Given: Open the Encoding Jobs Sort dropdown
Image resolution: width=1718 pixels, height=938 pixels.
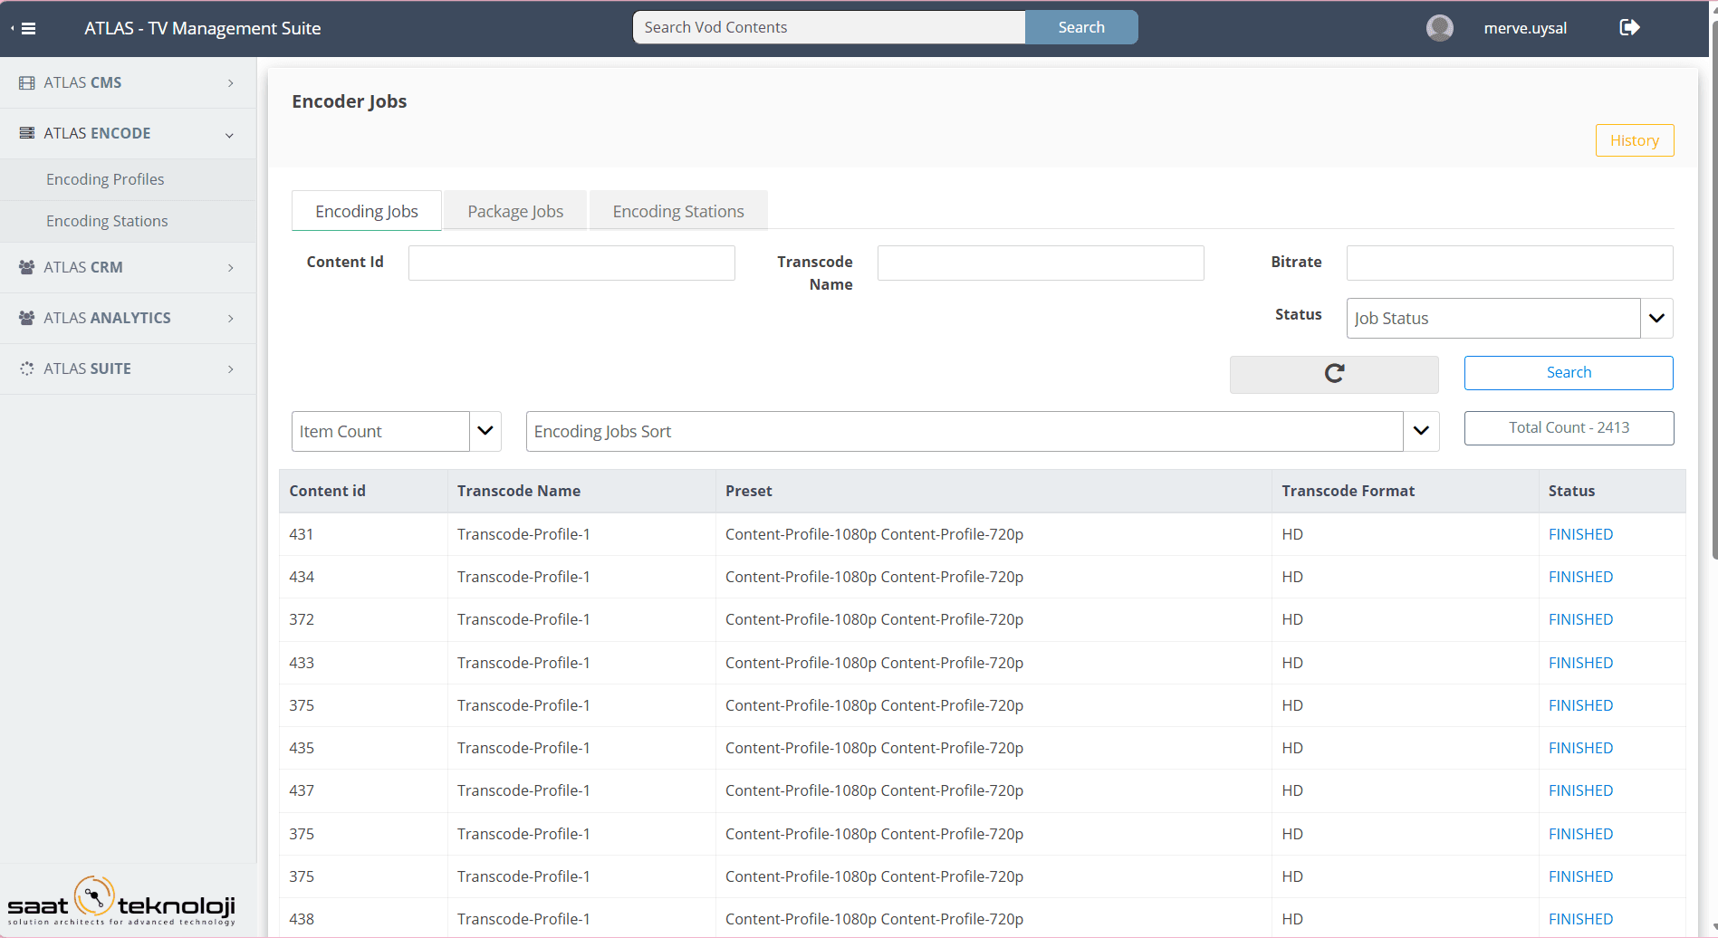Looking at the screenshot, I should [x=1420, y=431].
